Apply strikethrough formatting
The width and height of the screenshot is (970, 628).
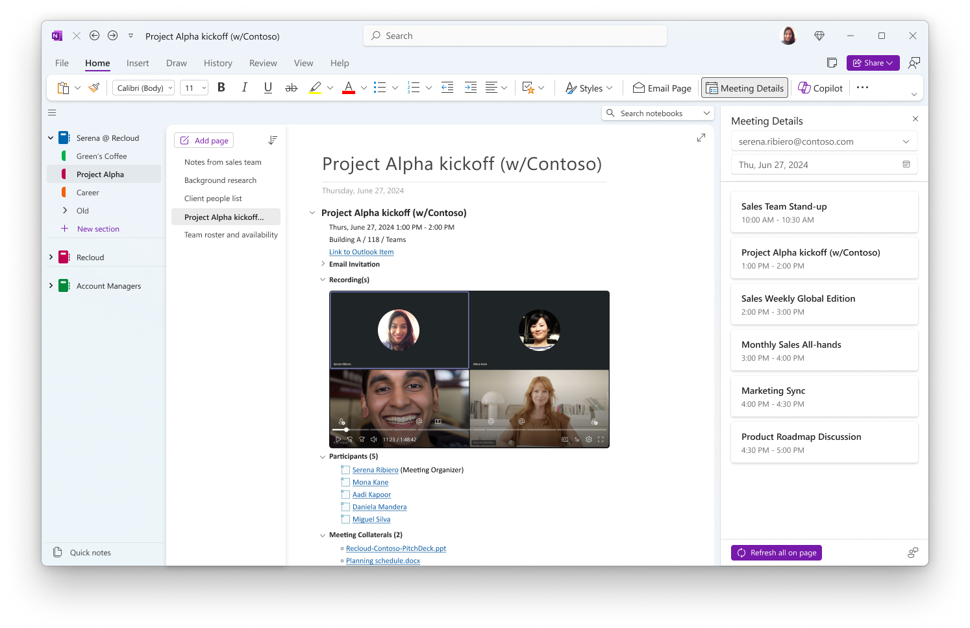click(291, 87)
